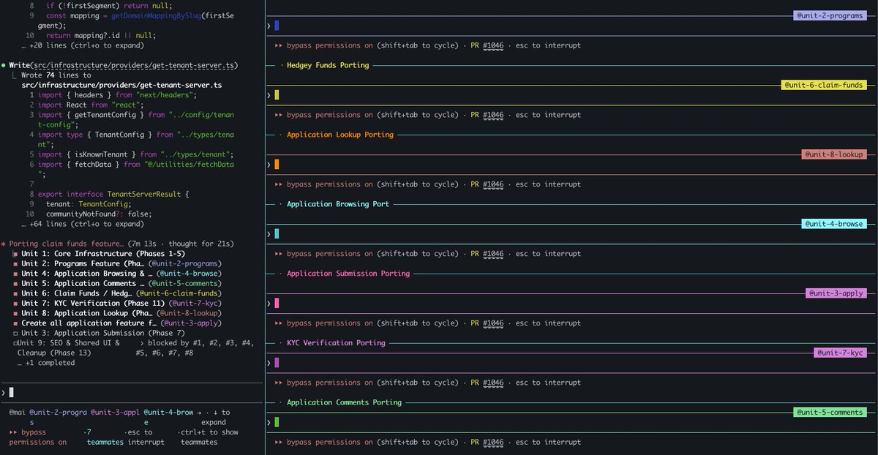Toggle Unit 4: Application Browsing task checkbox

pyautogui.click(x=15, y=274)
